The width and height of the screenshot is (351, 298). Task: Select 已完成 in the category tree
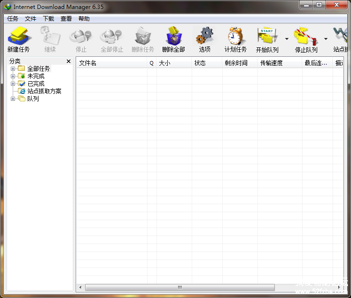coord(36,84)
